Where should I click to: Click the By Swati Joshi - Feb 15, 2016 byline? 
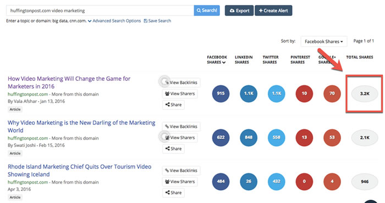tap(36, 145)
